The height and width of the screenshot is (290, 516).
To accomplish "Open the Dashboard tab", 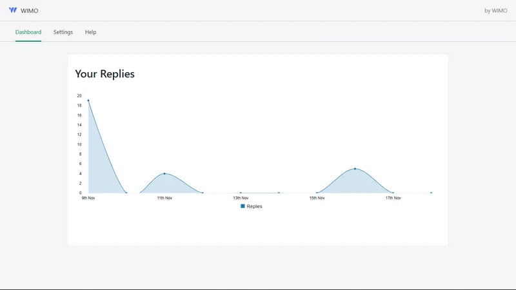I will pos(28,32).
